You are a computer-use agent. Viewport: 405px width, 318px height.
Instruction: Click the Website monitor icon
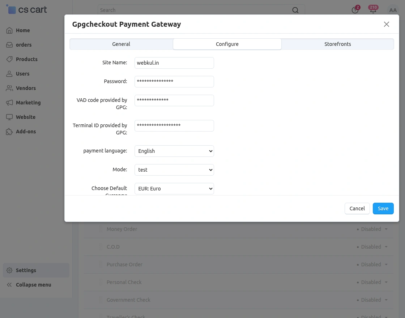pos(9,117)
